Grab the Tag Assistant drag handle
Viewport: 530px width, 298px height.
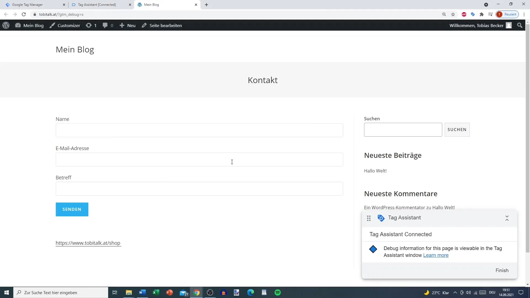(369, 218)
